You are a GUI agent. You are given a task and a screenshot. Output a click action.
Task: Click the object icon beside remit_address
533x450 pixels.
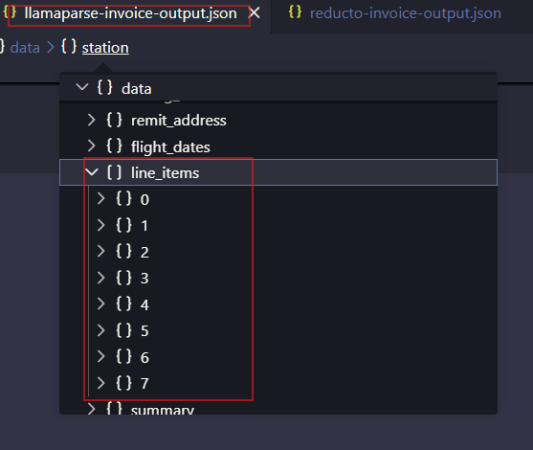click(x=114, y=120)
